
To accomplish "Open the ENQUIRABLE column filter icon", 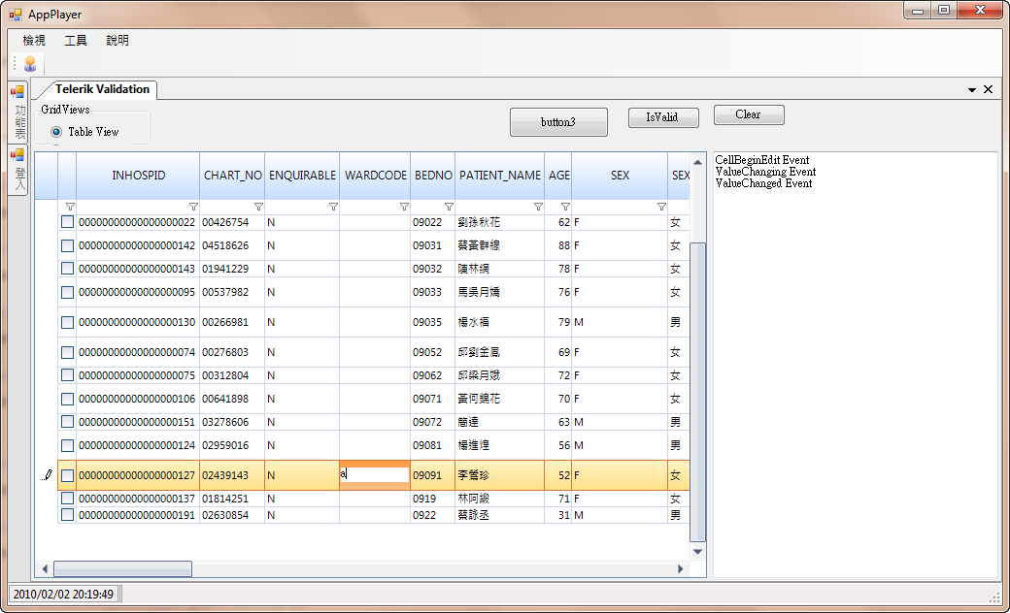I will (333, 207).
